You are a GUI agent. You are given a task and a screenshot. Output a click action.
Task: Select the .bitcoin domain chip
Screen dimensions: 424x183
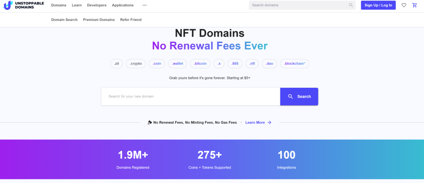click(200, 63)
